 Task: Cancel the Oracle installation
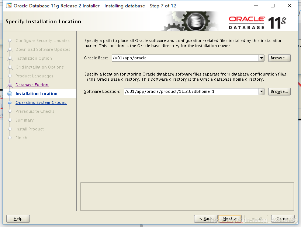pos(283,219)
